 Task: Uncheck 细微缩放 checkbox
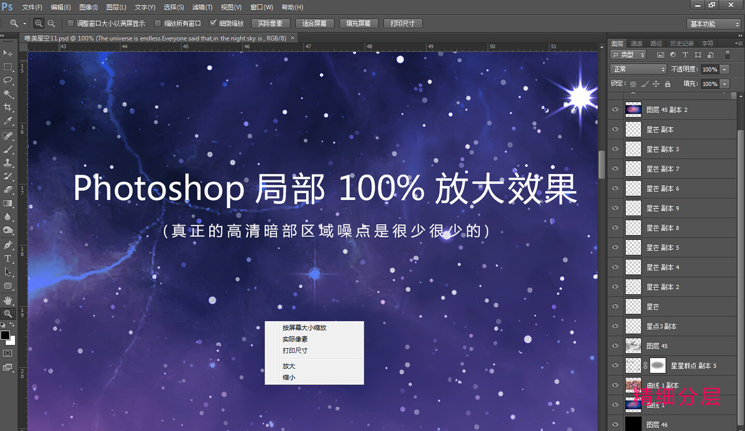pyautogui.click(x=213, y=24)
